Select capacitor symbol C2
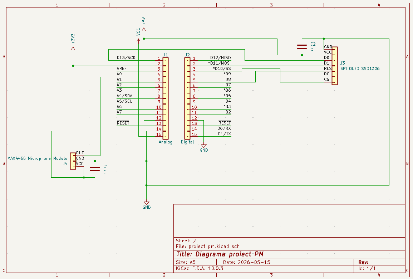Screen dimensions: 413x279 point(302,47)
